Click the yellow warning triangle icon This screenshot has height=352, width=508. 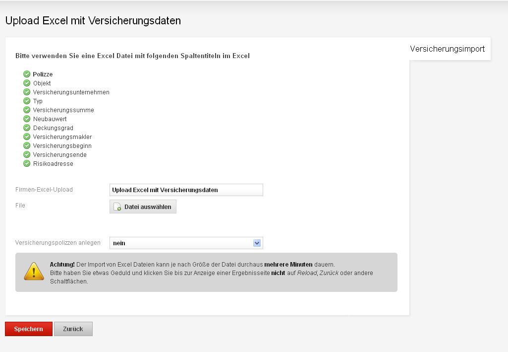click(34, 272)
